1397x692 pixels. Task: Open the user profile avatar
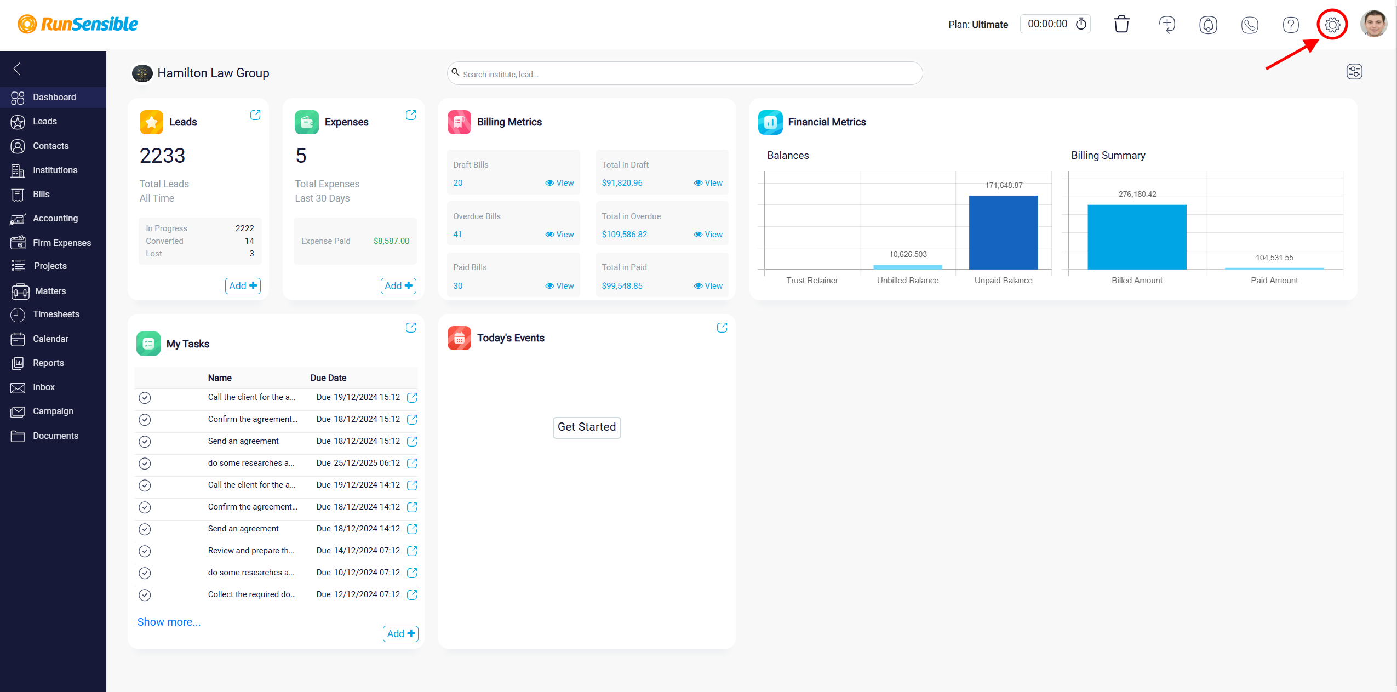pos(1374,24)
